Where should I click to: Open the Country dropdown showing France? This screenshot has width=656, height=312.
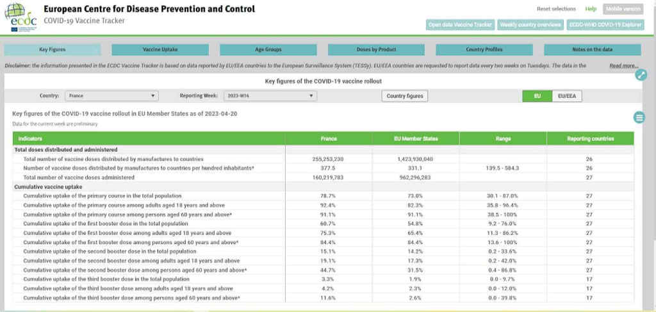(x=111, y=95)
